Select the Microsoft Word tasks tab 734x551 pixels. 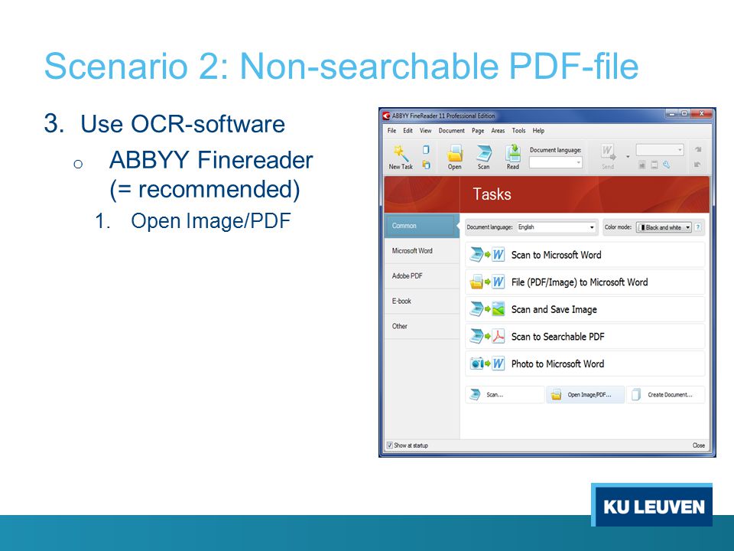tap(422, 251)
